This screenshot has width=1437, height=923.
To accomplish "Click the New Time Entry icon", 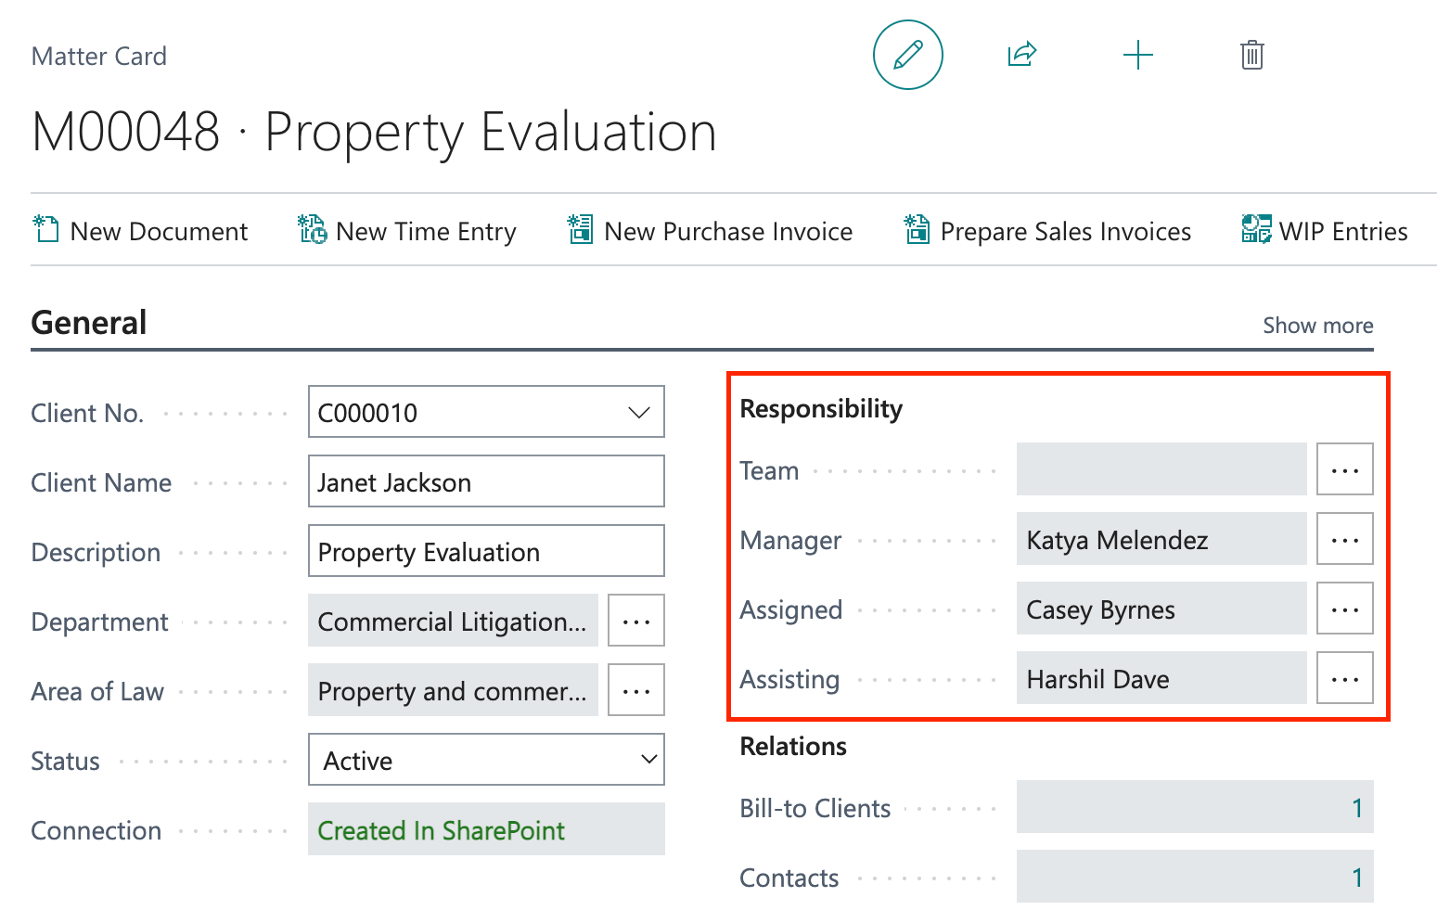I will [312, 229].
